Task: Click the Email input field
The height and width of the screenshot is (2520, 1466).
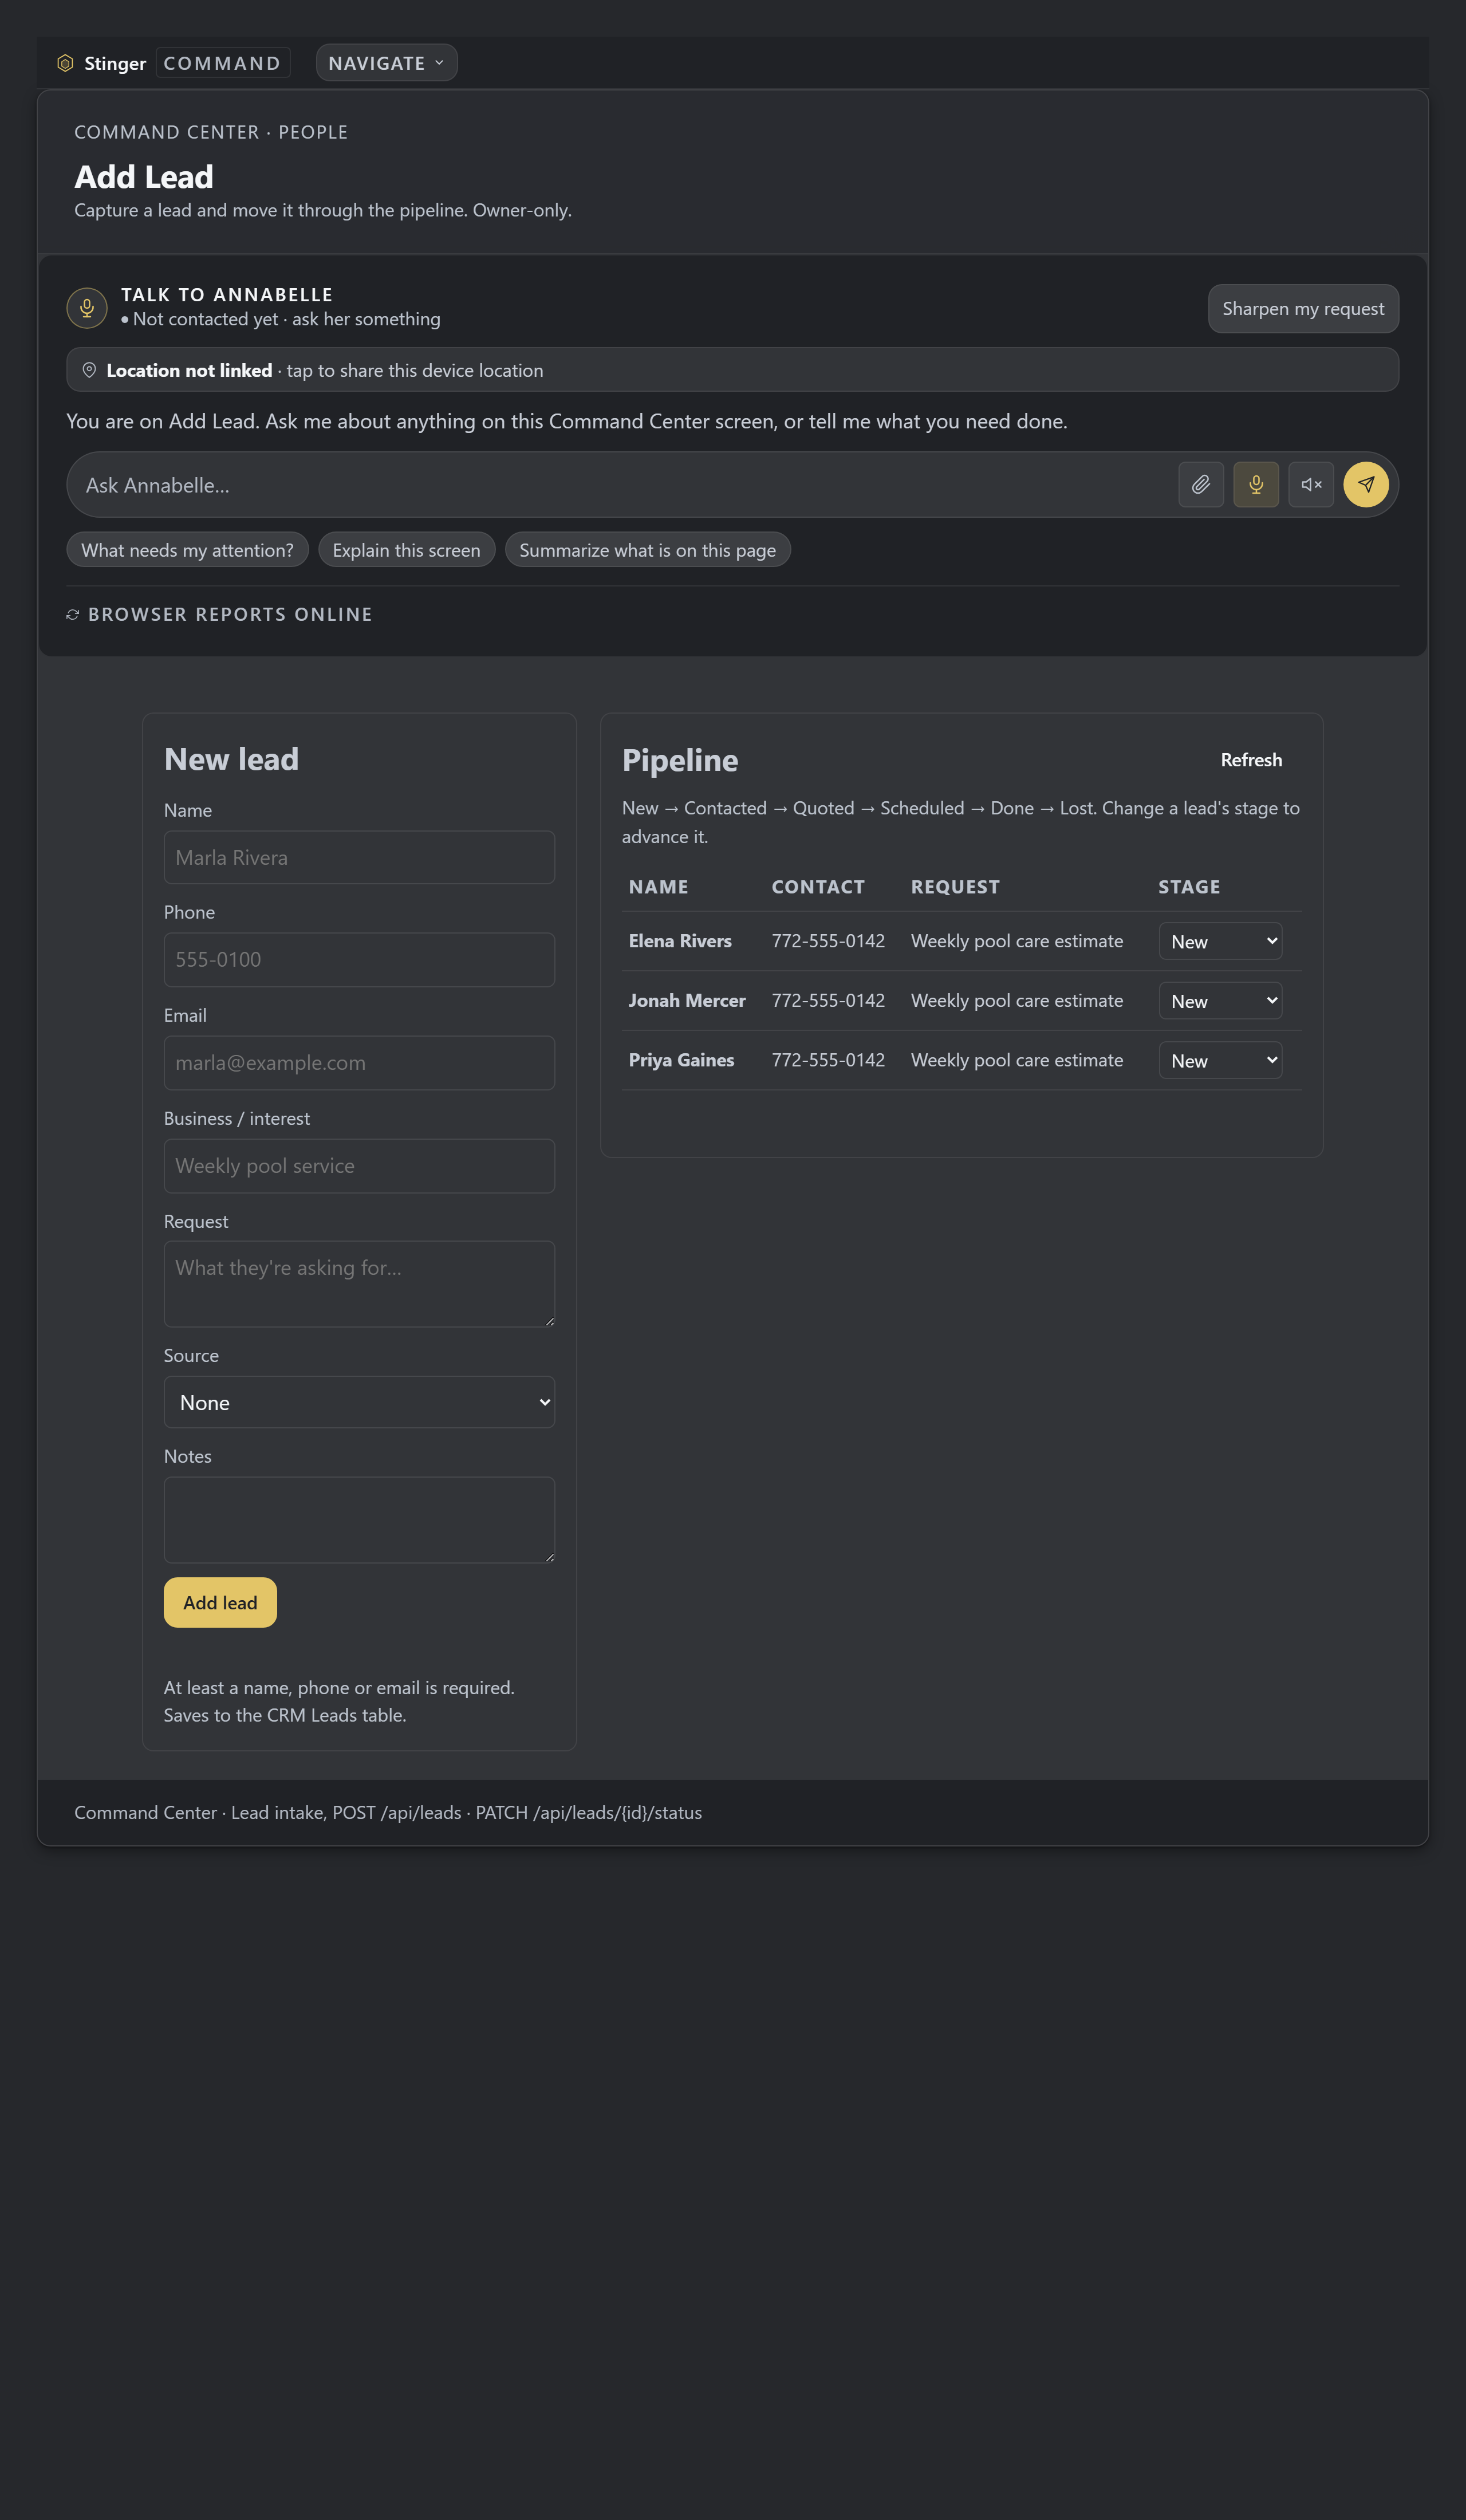Action: [359, 1063]
